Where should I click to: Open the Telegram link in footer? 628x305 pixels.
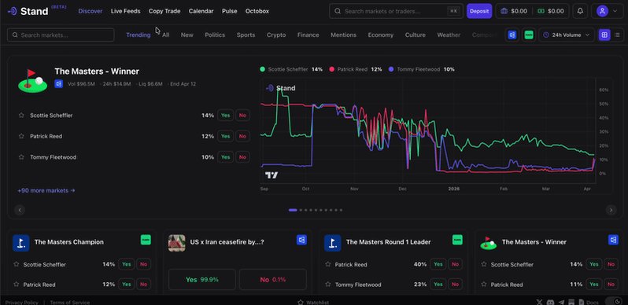point(561,303)
